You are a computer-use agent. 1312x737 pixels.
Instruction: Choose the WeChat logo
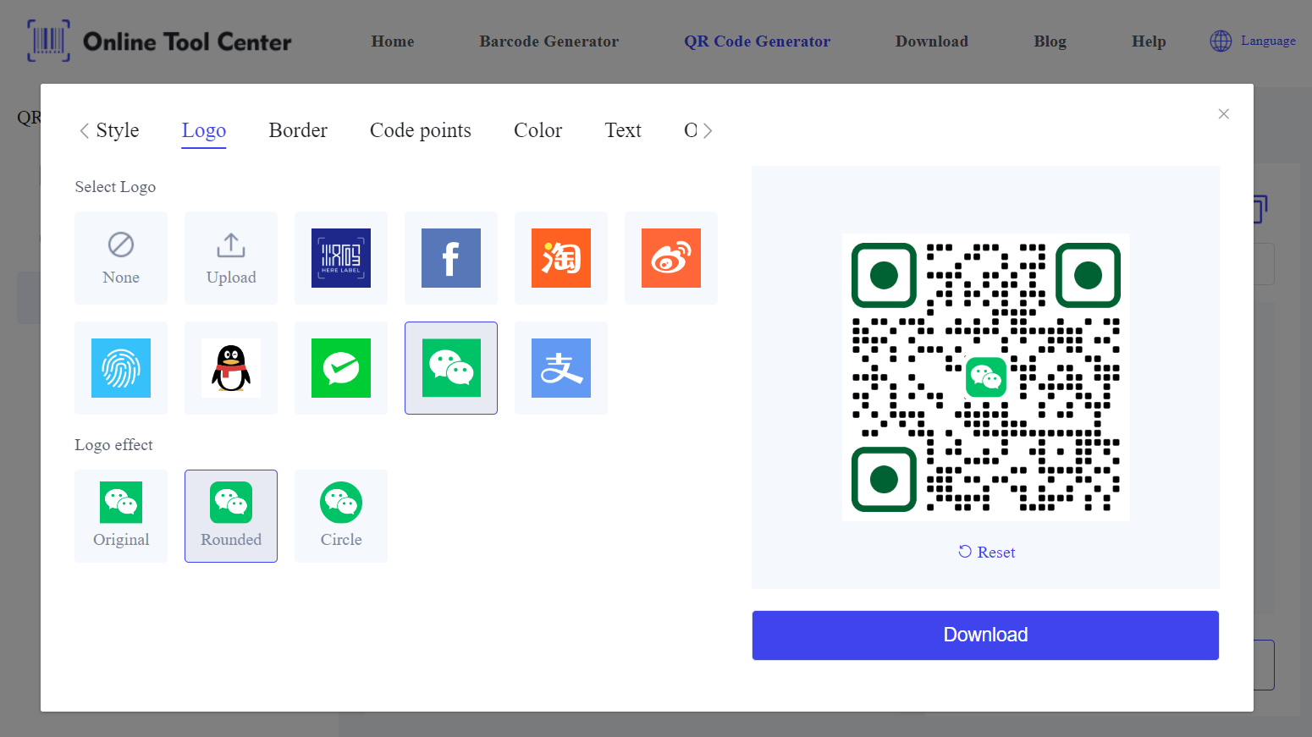[451, 368]
